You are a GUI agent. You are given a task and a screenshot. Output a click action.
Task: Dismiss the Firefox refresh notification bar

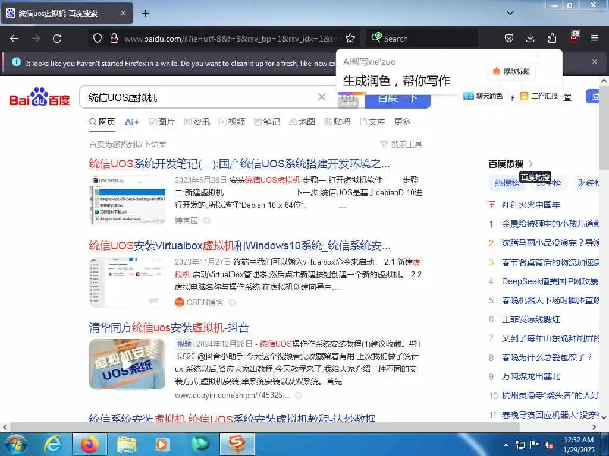coord(594,62)
